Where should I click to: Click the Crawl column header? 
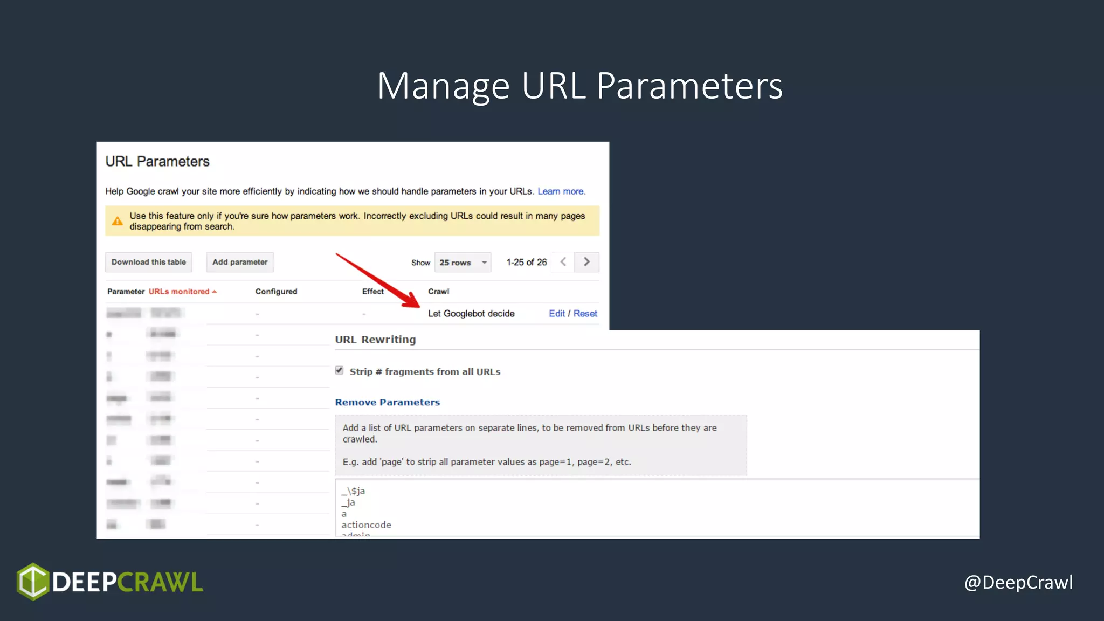click(x=439, y=292)
